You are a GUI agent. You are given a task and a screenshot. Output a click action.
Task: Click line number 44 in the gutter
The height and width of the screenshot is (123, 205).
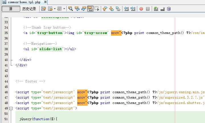(6, 81)
